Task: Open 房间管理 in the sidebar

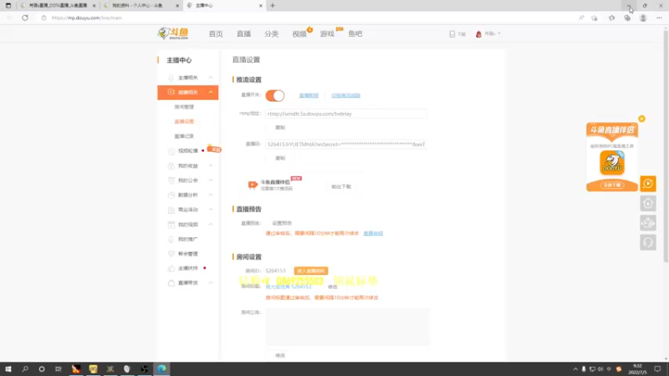Action: tap(184, 107)
